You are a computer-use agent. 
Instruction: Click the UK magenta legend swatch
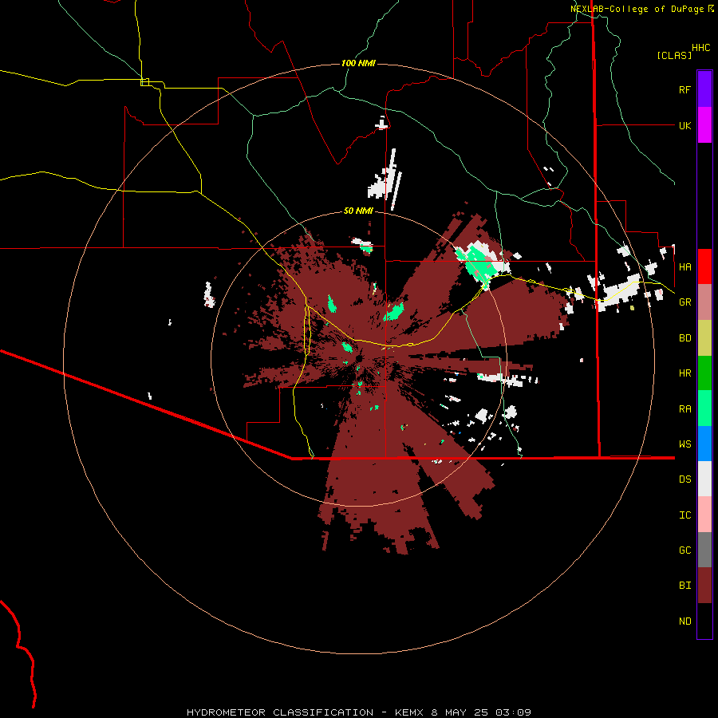[x=704, y=125]
